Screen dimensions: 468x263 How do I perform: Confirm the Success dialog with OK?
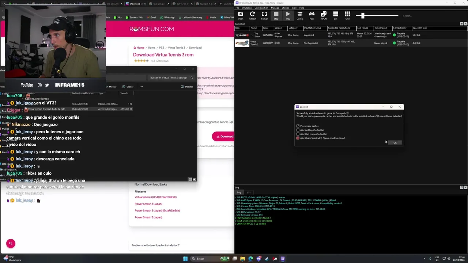pos(395,142)
